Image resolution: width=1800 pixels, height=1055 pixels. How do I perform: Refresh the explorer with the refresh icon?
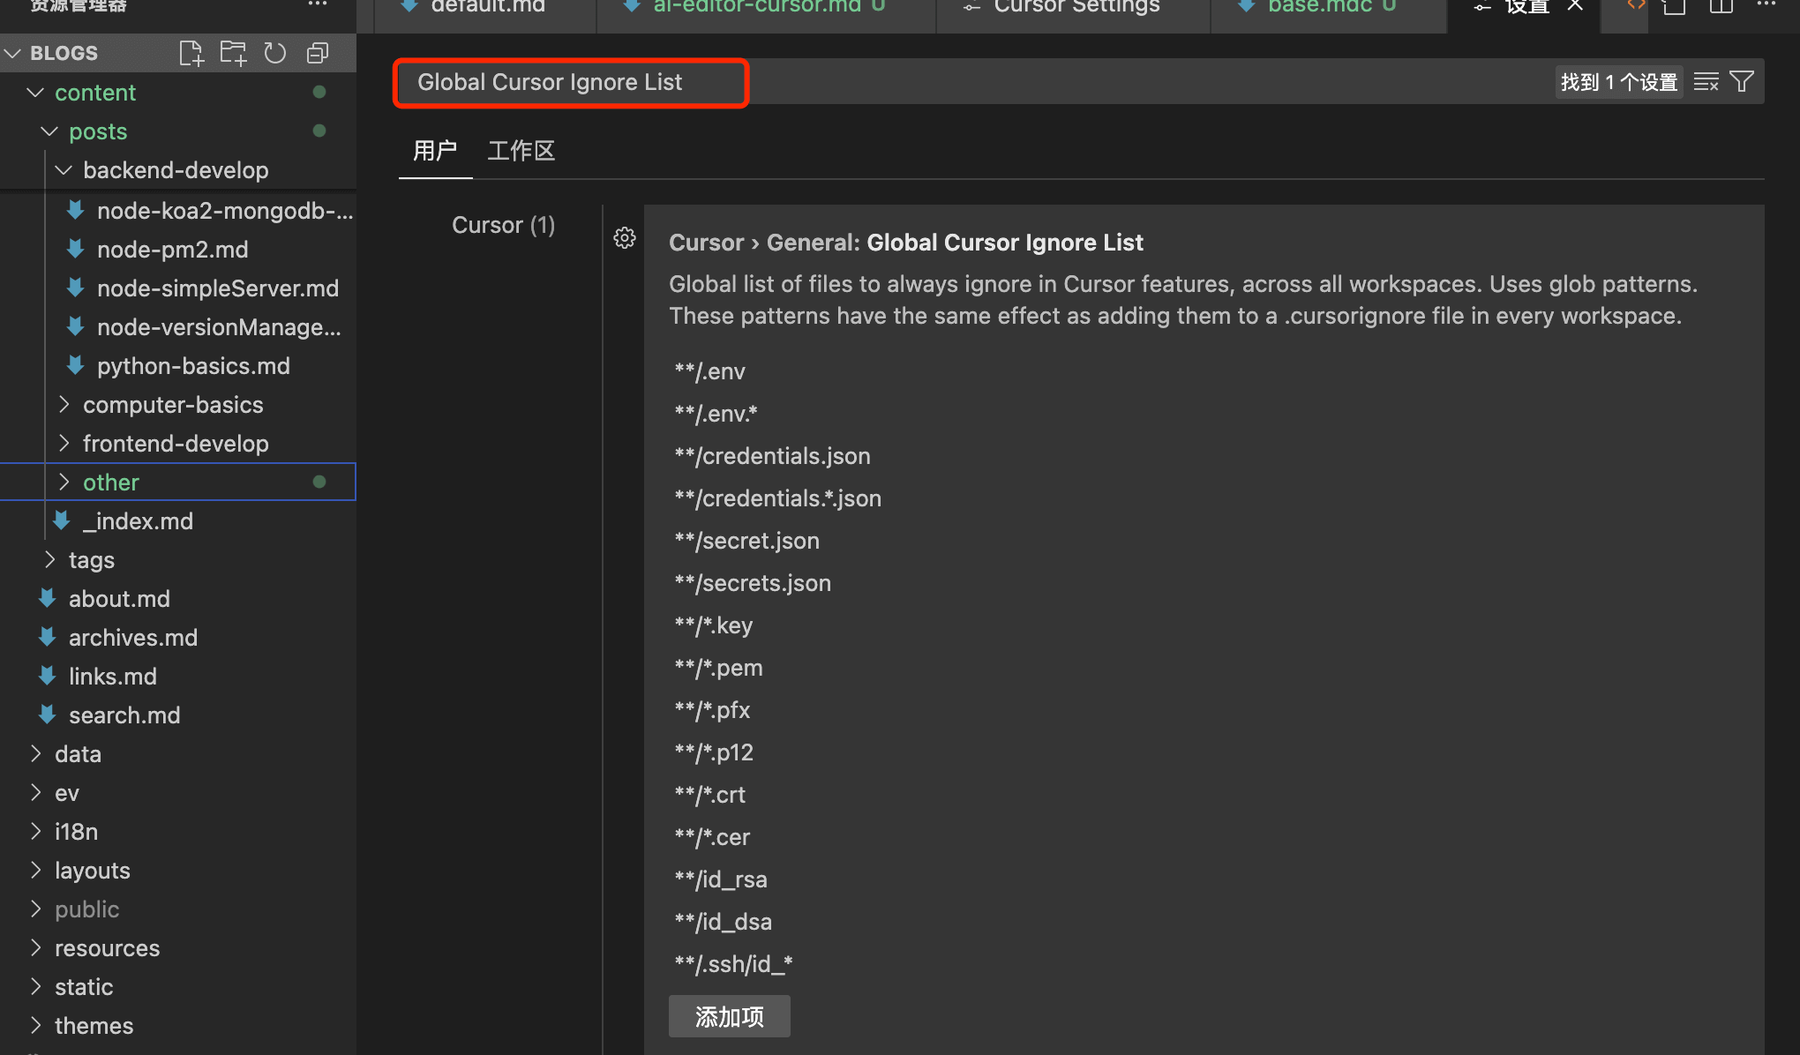point(275,53)
